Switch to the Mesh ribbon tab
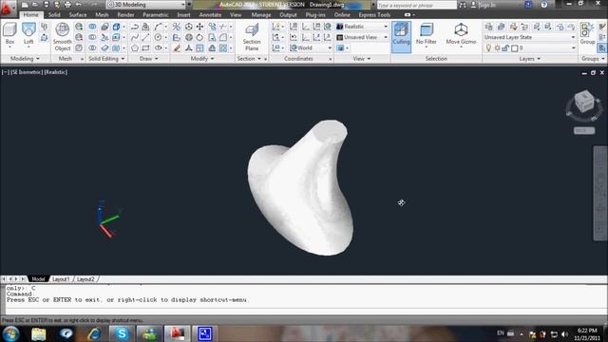 [x=102, y=15]
